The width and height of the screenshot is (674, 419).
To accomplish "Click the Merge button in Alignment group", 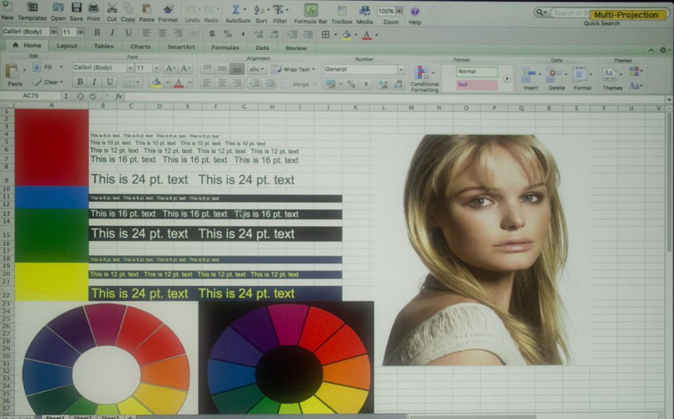I will [297, 84].
